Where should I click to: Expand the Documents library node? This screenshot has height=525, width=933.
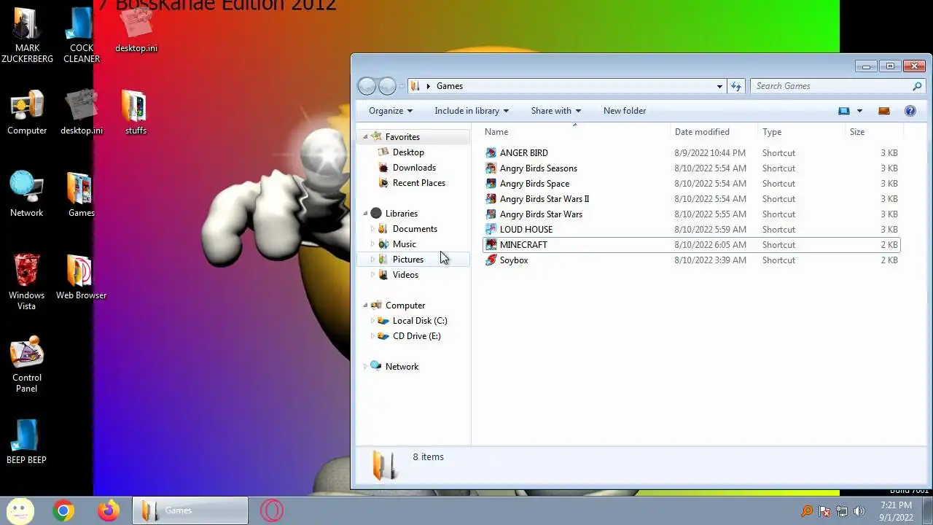[x=373, y=229]
